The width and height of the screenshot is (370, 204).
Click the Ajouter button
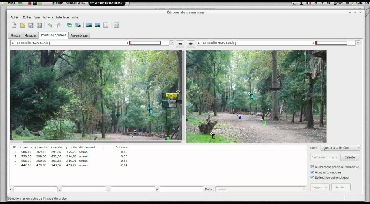[x=341, y=187]
